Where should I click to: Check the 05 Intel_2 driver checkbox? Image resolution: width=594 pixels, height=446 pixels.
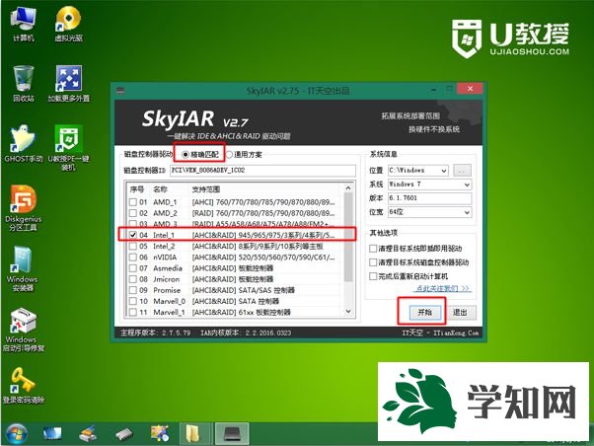133,247
